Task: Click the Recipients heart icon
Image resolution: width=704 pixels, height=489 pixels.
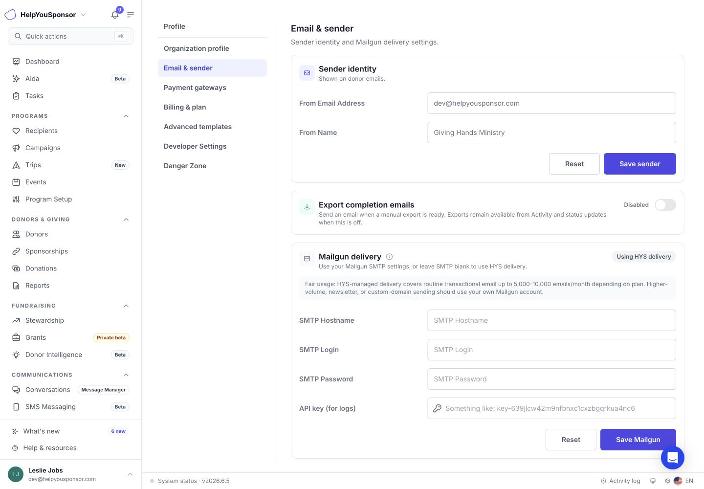Action: 16,131
